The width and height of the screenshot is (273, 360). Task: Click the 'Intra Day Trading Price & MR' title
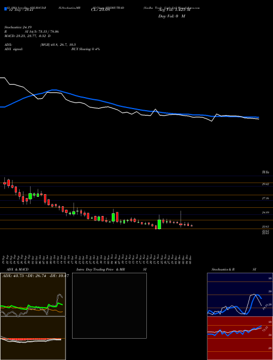[100, 269]
